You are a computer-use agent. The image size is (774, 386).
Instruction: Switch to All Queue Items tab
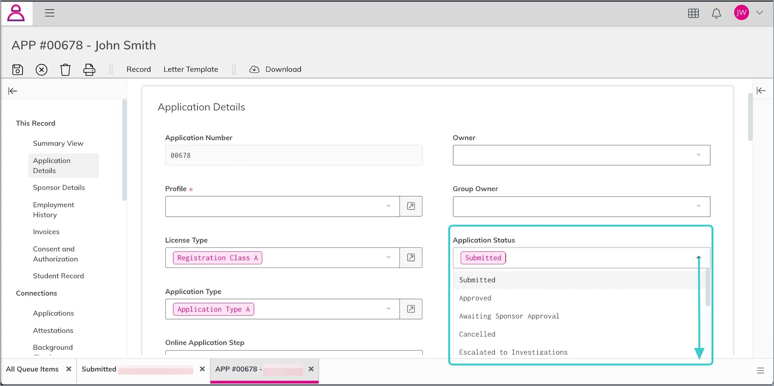[x=32, y=369]
